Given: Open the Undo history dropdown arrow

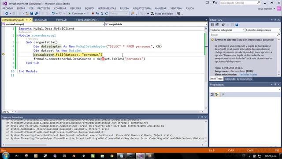Looking at the screenshot, I should click(x=57, y=14).
